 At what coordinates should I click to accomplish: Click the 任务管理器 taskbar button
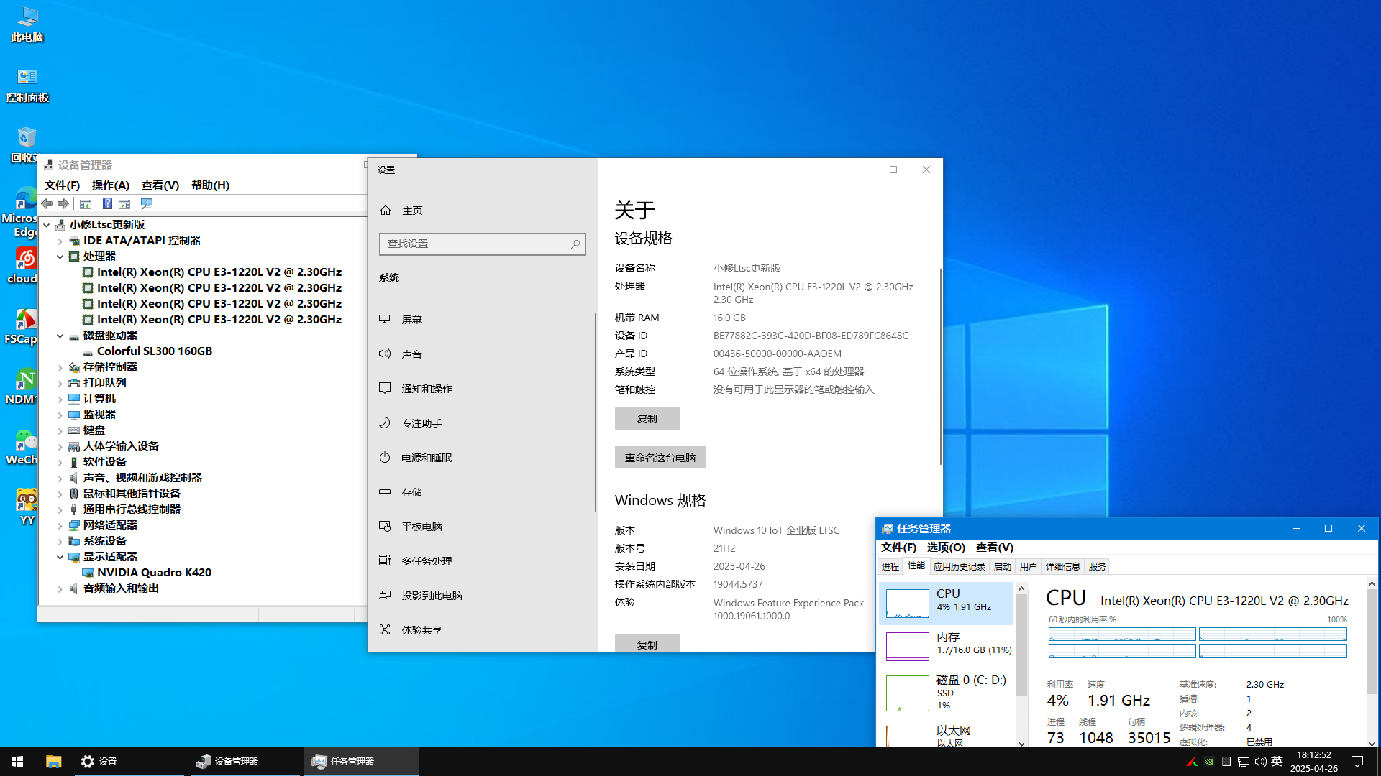(361, 762)
